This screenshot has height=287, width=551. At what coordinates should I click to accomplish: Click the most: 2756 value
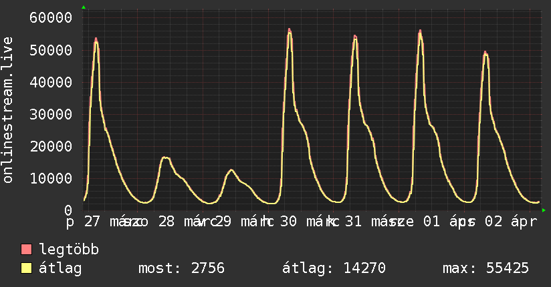click(x=181, y=268)
